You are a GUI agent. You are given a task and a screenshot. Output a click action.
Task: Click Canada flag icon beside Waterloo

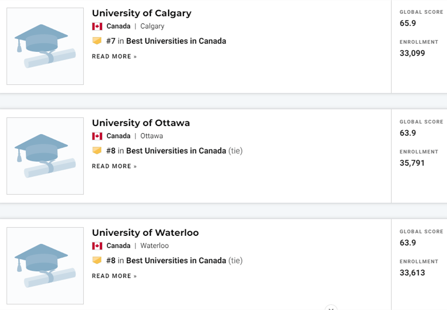pyautogui.click(x=97, y=246)
